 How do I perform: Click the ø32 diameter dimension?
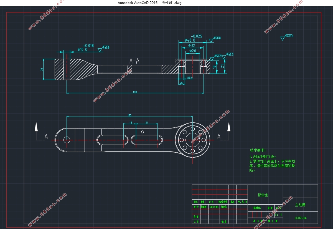[x=192, y=45]
